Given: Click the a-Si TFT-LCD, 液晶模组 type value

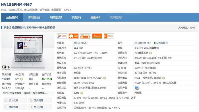Looking at the screenshot, I should pyautogui.click(x=147, y=48).
